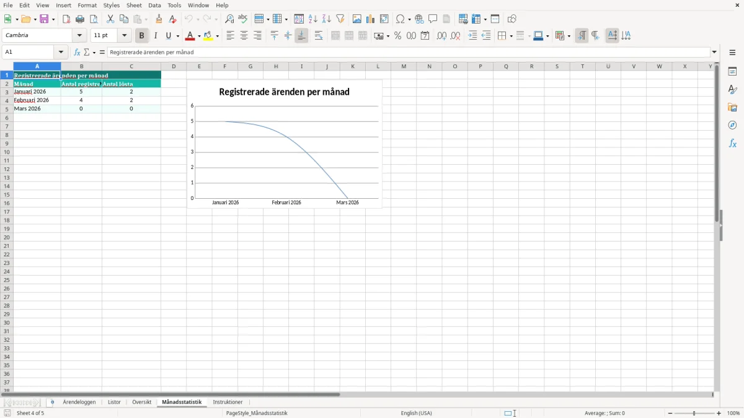Apply the red Font Color swatch

[190, 36]
